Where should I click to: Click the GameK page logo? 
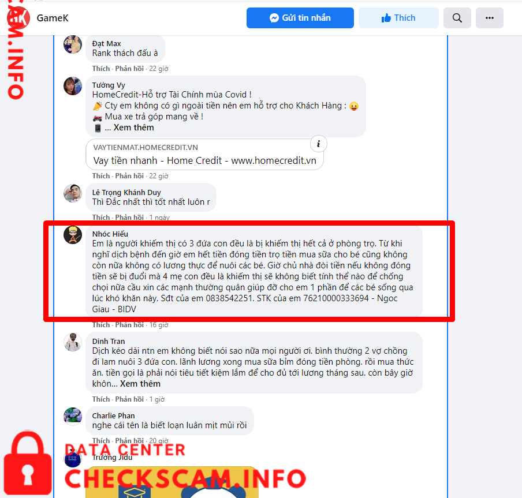point(18,18)
